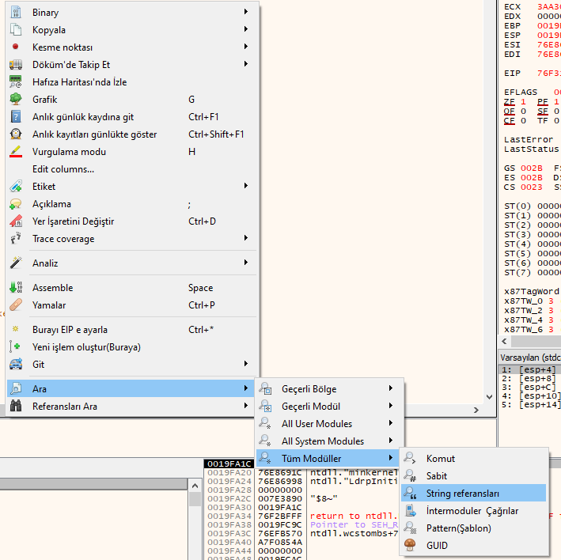Screen dimensions: 561x560
Task: Toggle the SF flag value
Action: [x=556, y=112]
